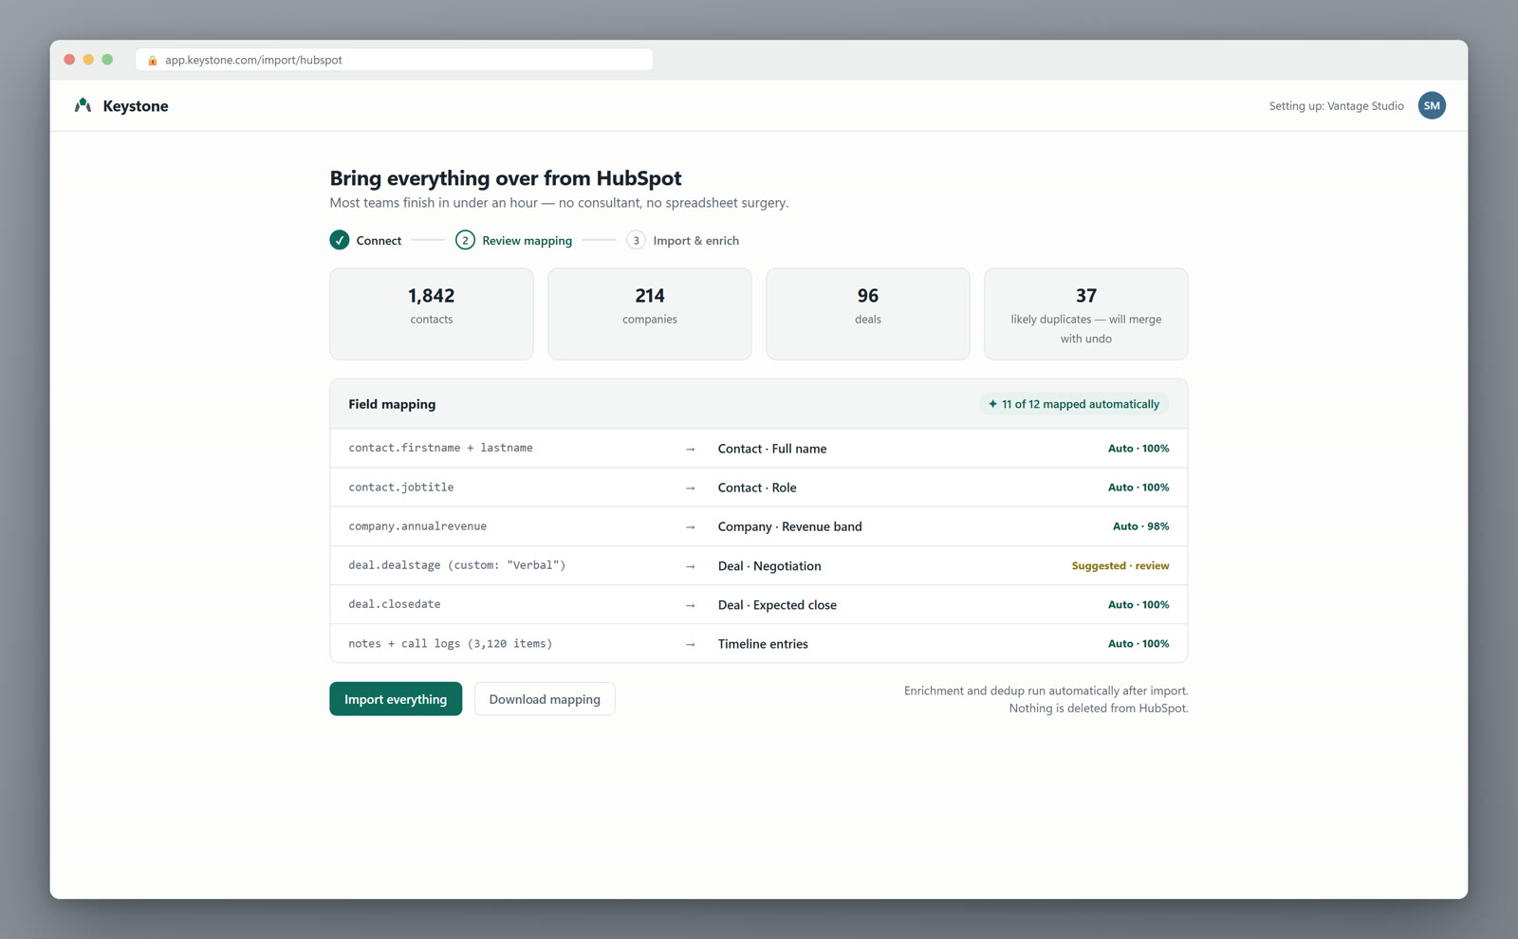Open the 96 deals card
The width and height of the screenshot is (1518, 939).
(868, 314)
